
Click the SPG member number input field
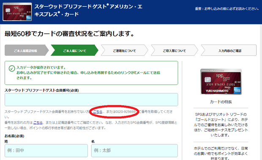tap(91, 100)
